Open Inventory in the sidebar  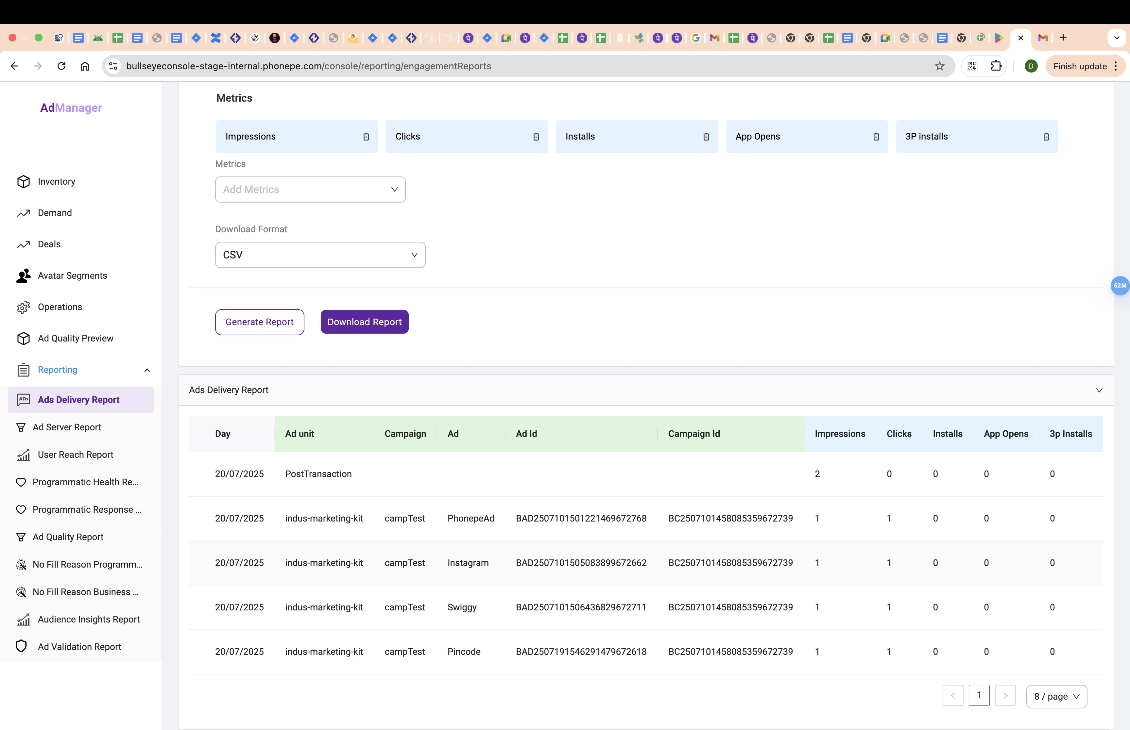tap(57, 182)
